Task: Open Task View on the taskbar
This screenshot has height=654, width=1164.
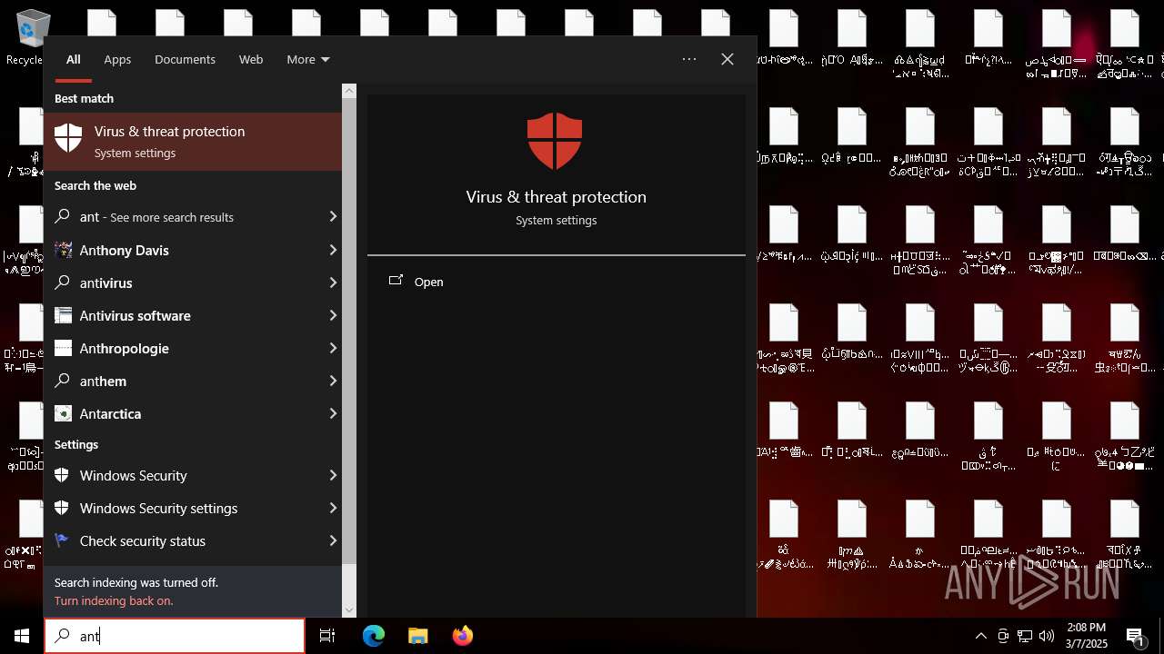Action: pyautogui.click(x=327, y=636)
